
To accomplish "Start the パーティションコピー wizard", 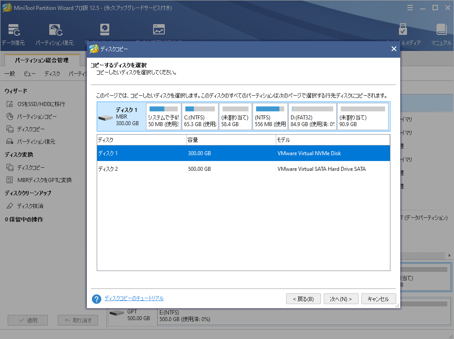I will 37,117.
